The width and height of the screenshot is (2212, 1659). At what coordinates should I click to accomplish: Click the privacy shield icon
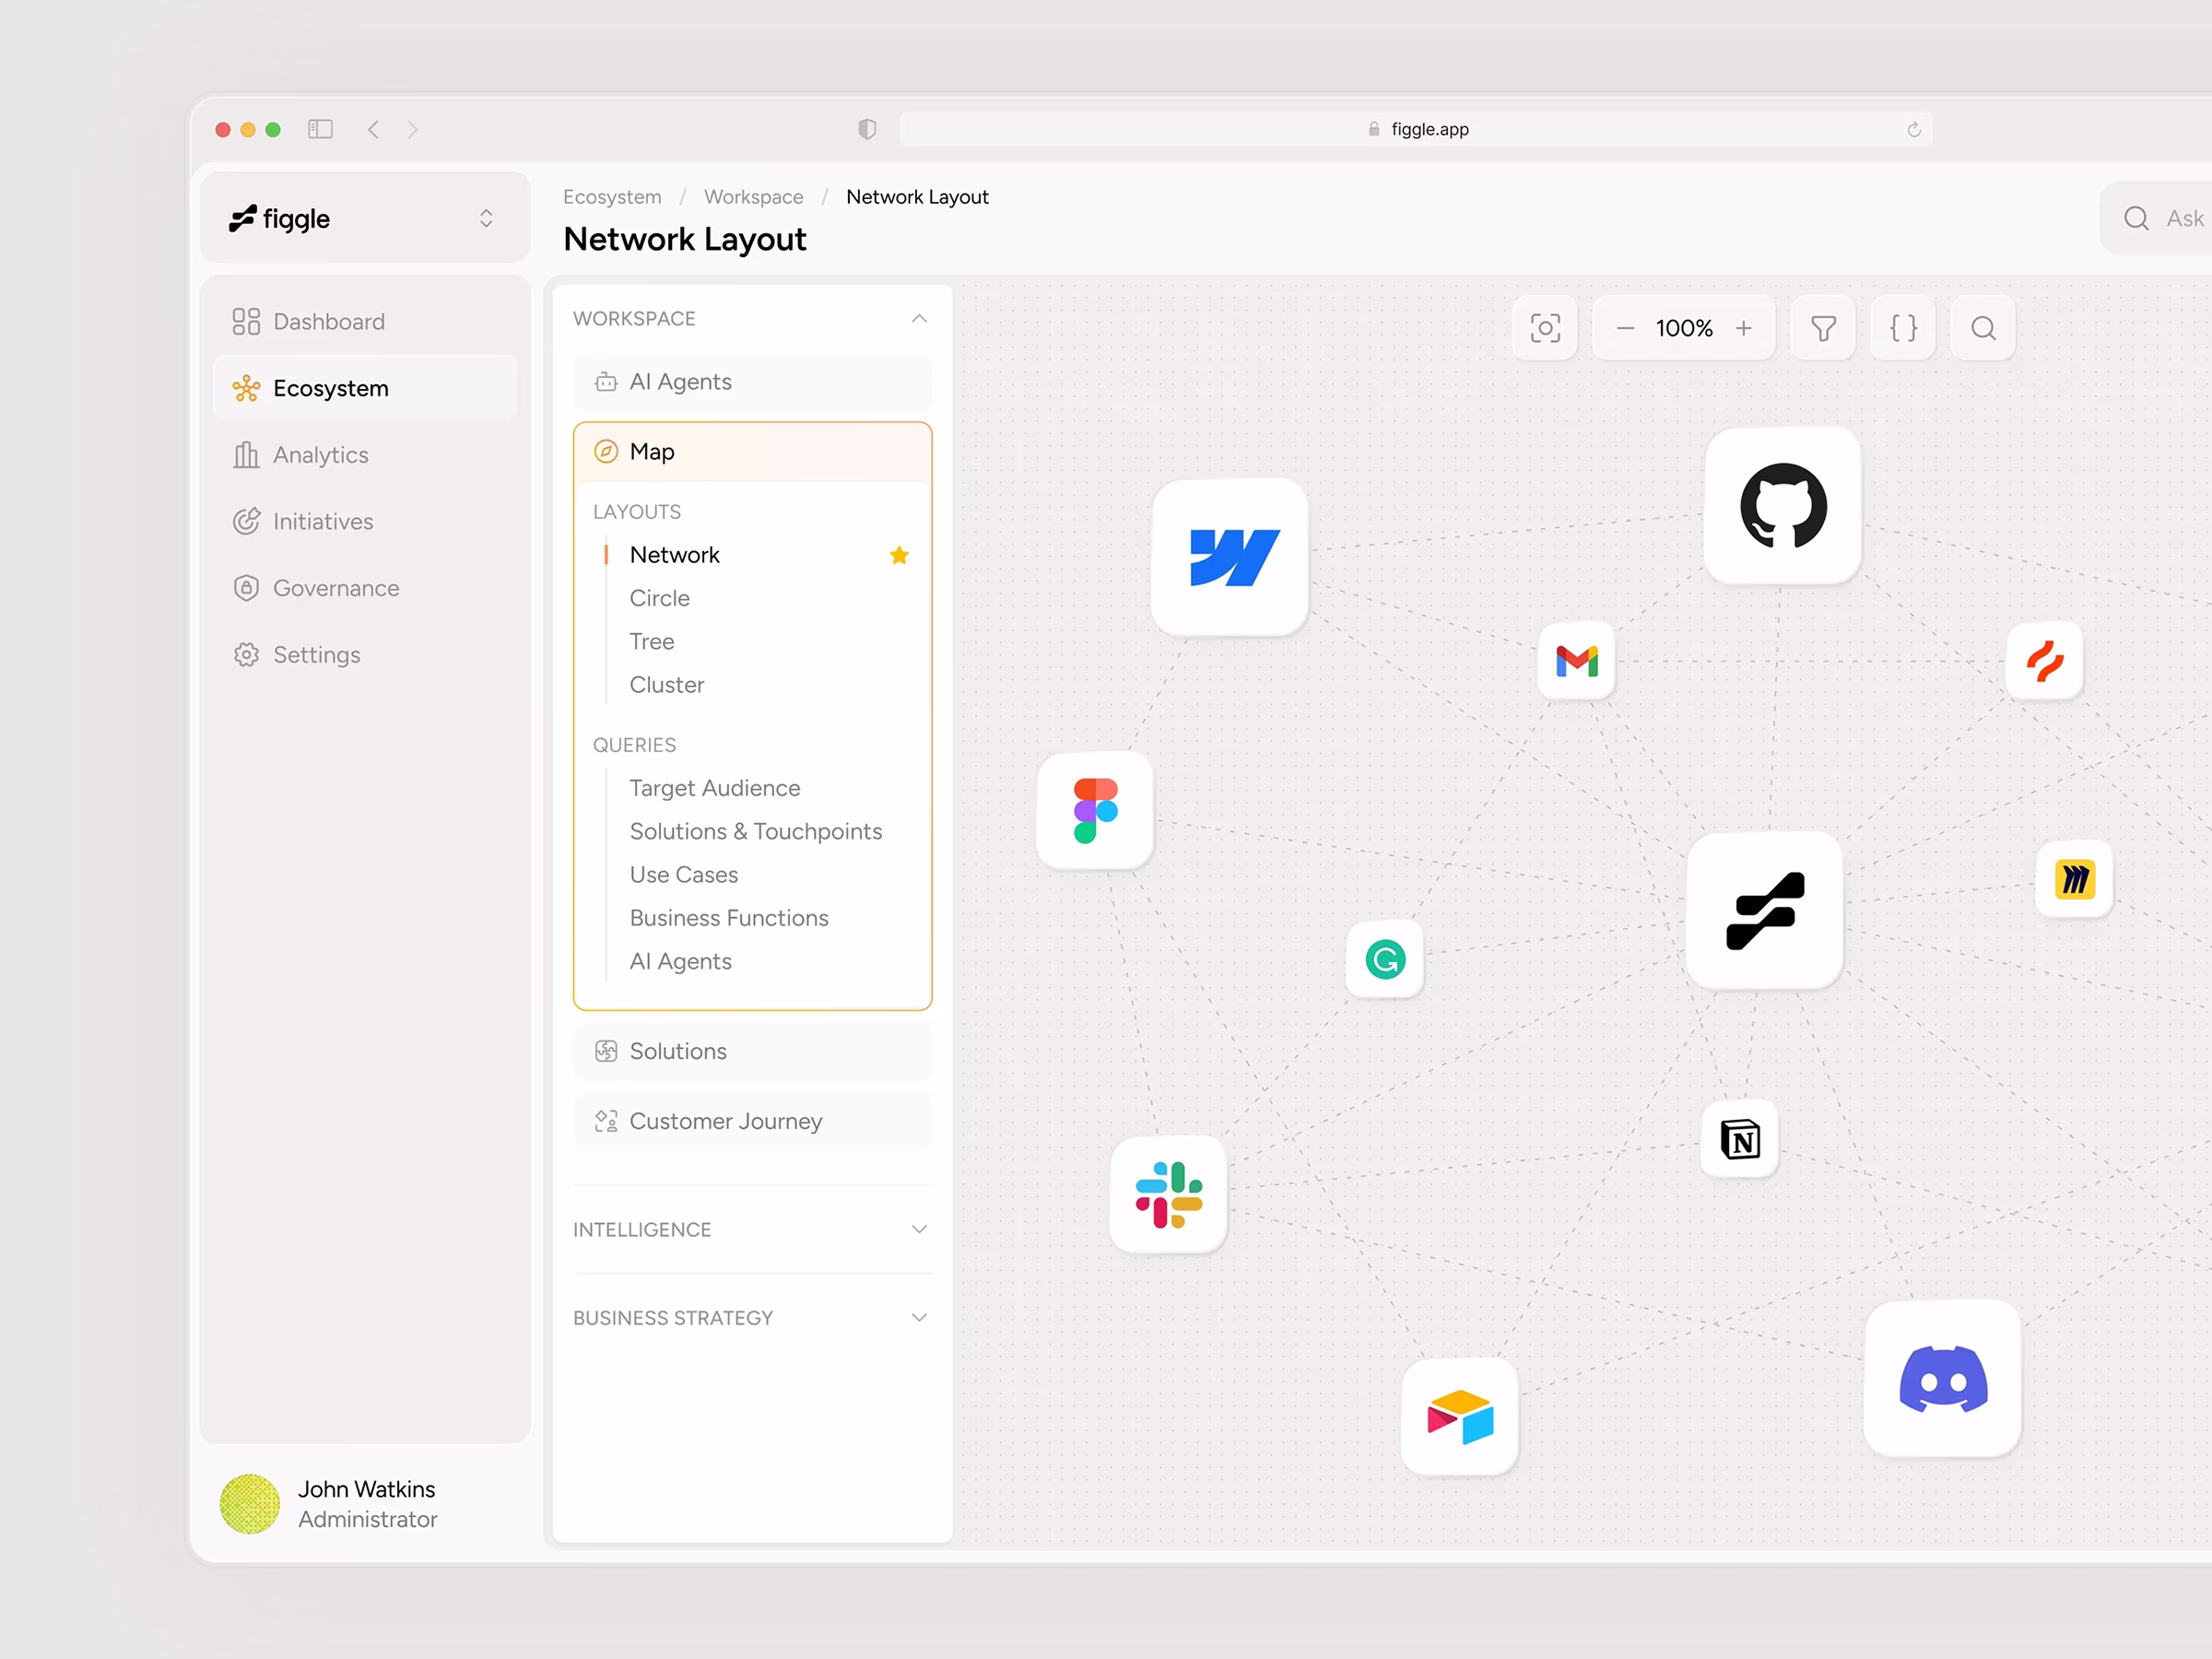coord(867,129)
